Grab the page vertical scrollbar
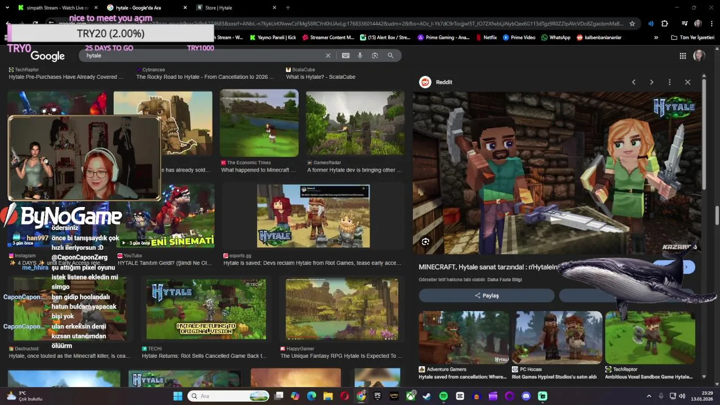 click(x=717, y=215)
